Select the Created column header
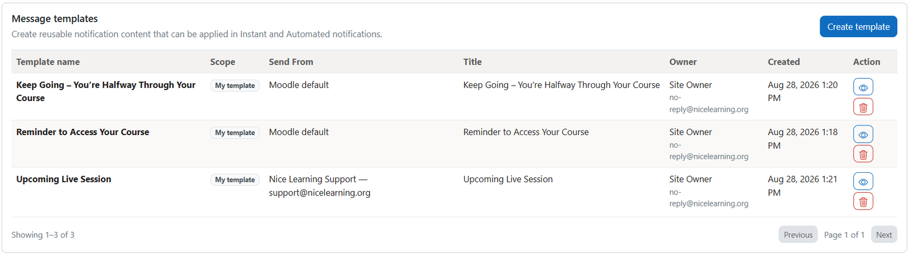 click(x=784, y=62)
